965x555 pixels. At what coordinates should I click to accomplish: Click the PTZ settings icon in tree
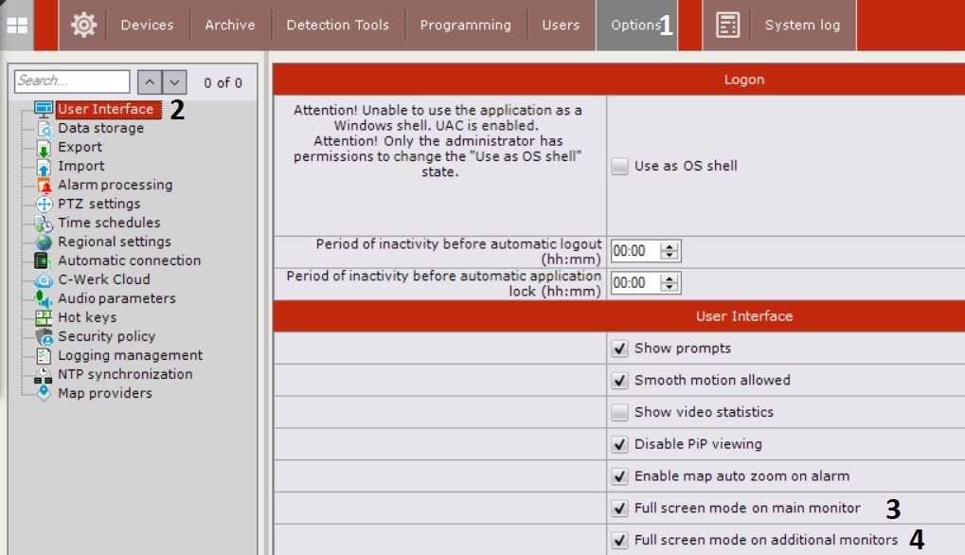coord(44,205)
